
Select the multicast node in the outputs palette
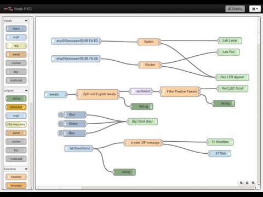[16, 159]
